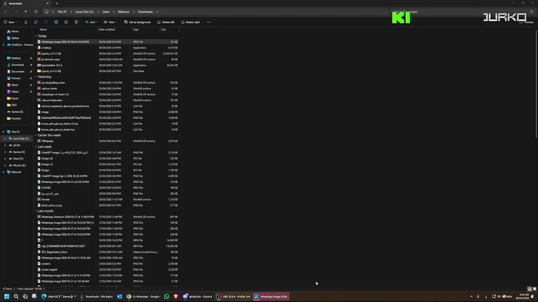Refresh the Downloads folder view
This screenshot has width=538, height=302.
coord(36,12)
